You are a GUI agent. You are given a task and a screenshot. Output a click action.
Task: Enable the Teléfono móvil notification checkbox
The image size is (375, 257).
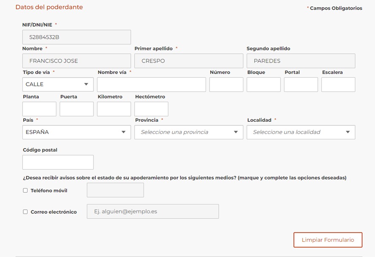coord(25,191)
